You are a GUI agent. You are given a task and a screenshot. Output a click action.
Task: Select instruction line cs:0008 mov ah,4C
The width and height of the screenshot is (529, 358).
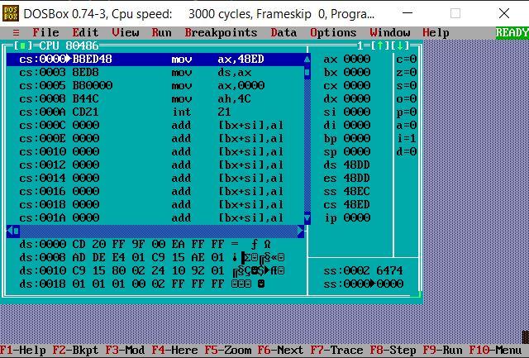coord(155,99)
